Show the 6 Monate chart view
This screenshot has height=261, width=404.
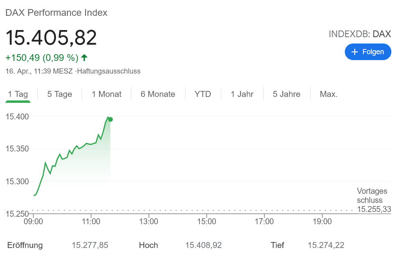pyautogui.click(x=158, y=94)
